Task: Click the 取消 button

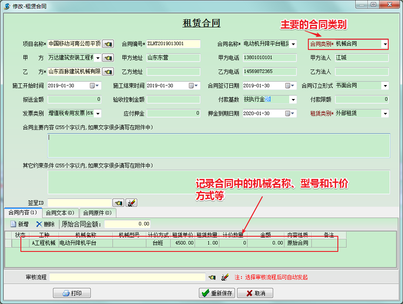Action: point(255,293)
